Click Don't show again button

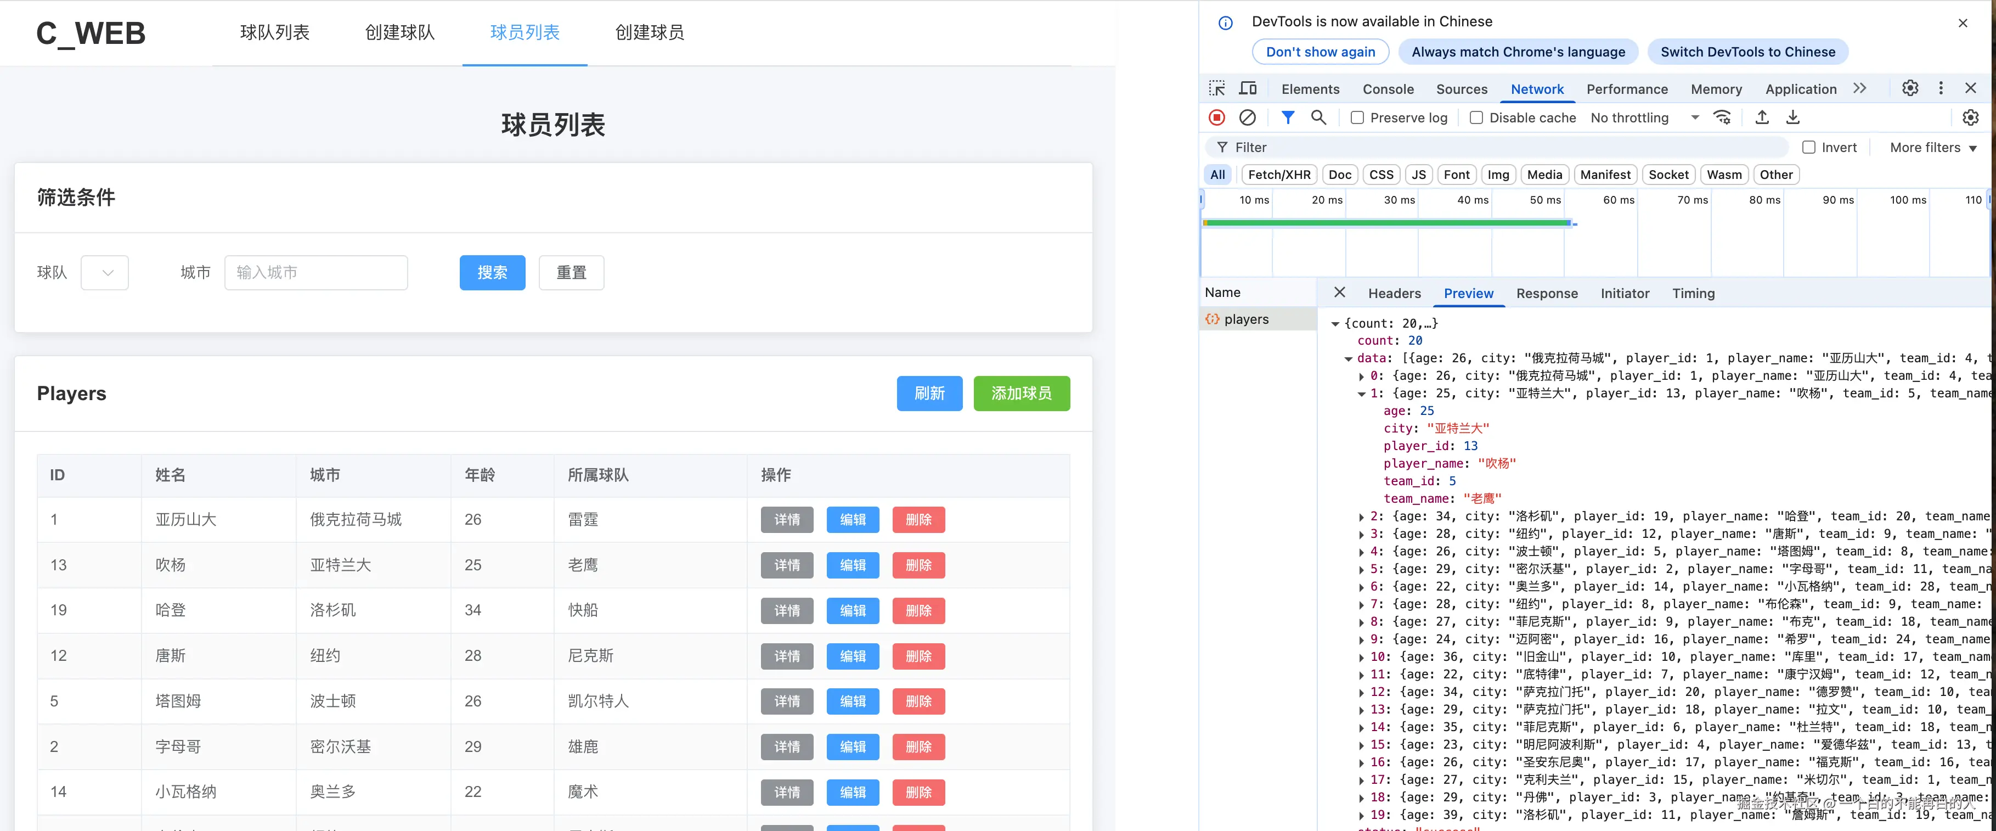pos(1320,52)
